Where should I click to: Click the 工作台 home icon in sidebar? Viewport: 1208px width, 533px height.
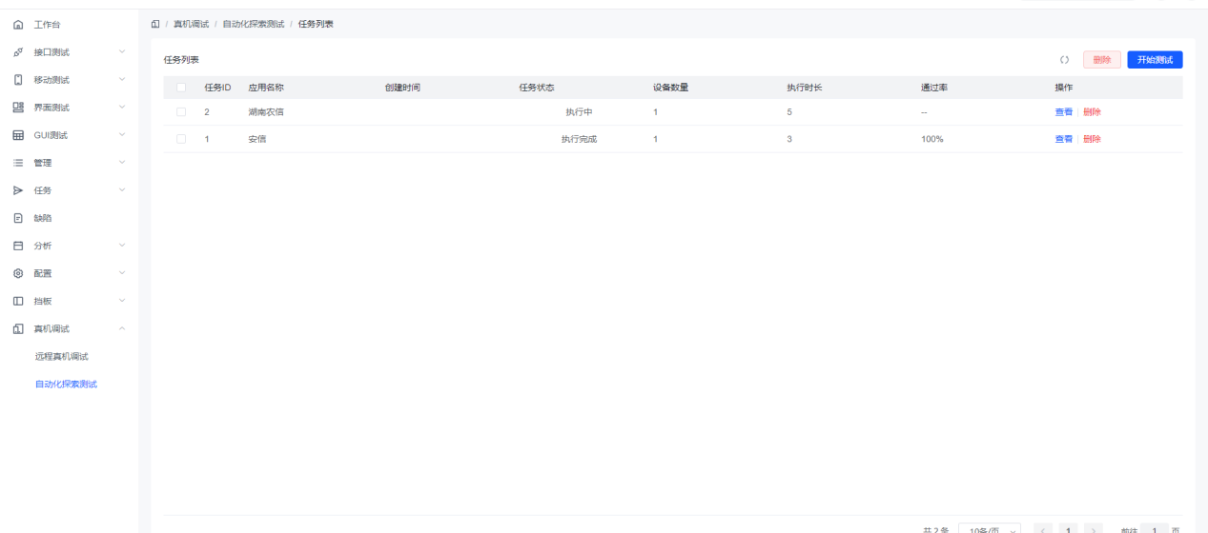coord(17,24)
